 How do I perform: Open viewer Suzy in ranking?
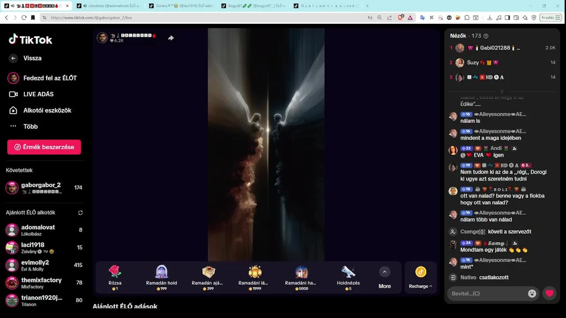click(502, 63)
